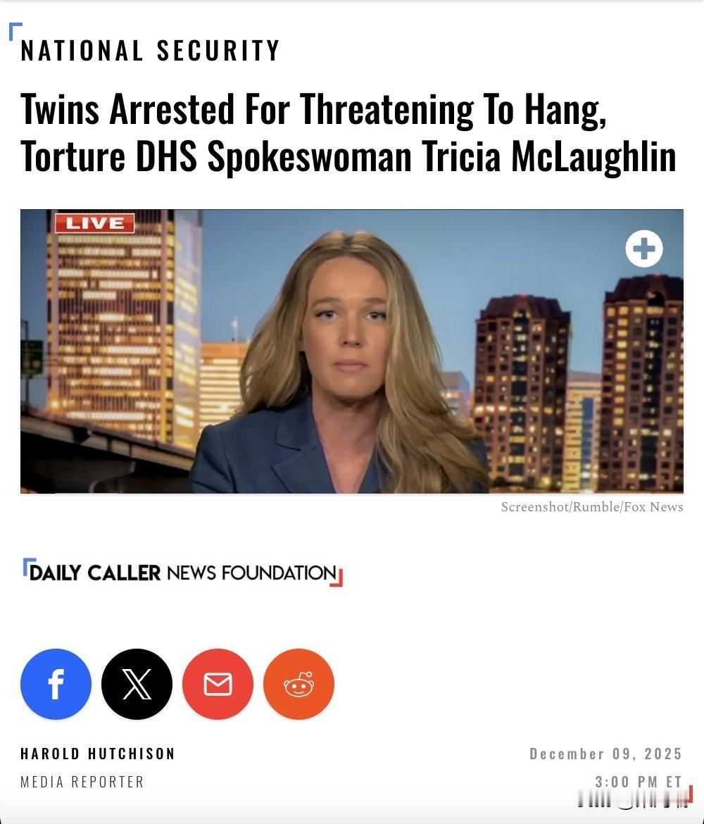Click the red LIVE badge on image
The width and height of the screenshot is (704, 824).
(94, 223)
